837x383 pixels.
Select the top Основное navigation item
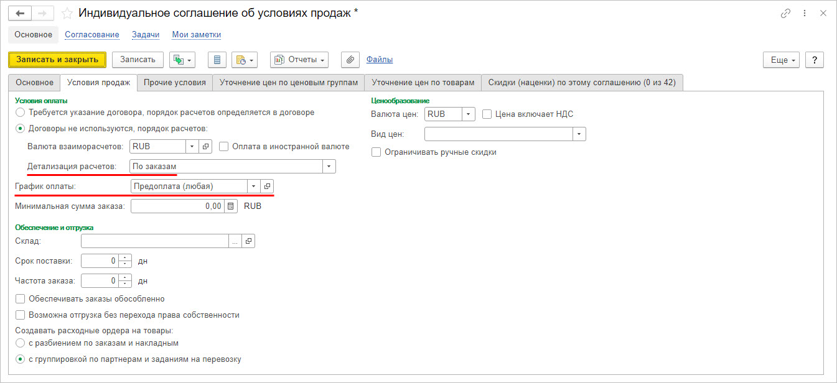coord(34,35)
